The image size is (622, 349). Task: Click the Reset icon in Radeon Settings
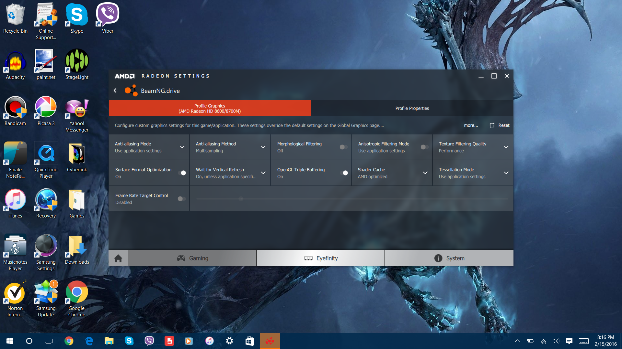tap(492, 125)
